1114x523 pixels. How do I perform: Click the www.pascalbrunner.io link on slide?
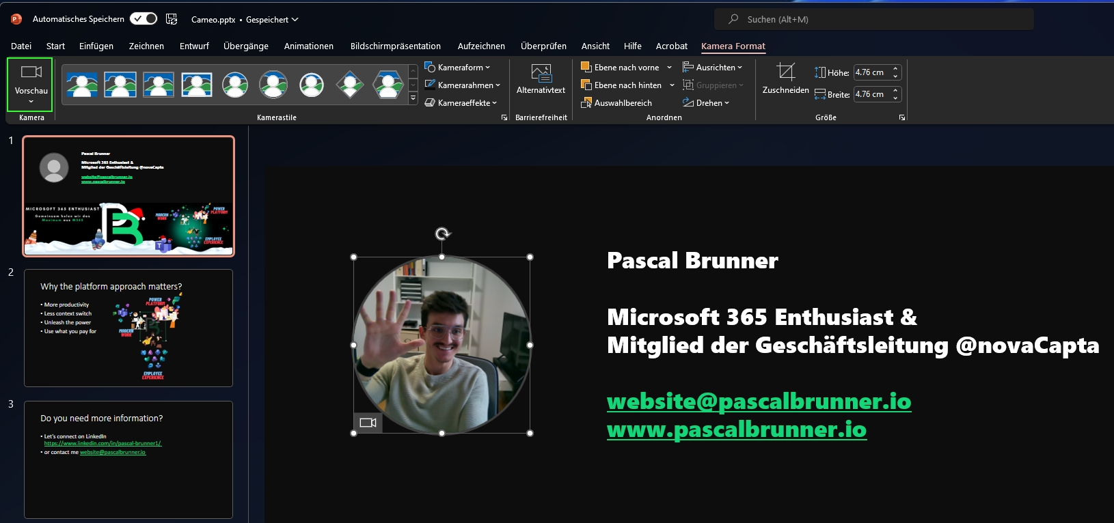click(x=736, y=429)
